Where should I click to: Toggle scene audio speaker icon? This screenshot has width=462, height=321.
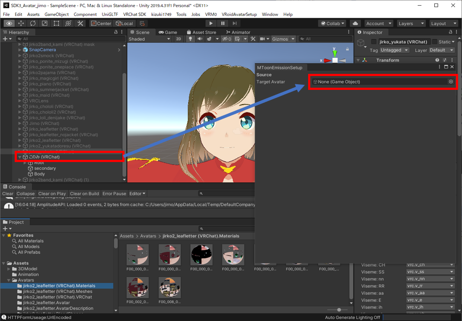pyautogui.click(x=200, y=39)
